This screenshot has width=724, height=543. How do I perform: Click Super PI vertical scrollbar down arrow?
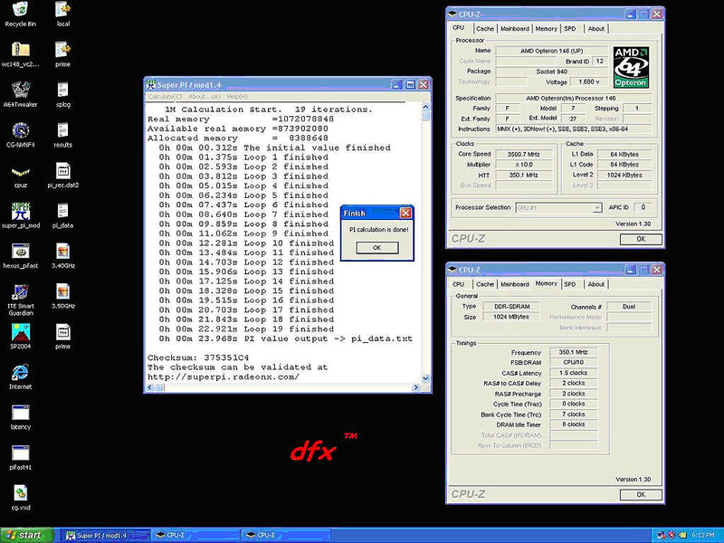[425, 378]
